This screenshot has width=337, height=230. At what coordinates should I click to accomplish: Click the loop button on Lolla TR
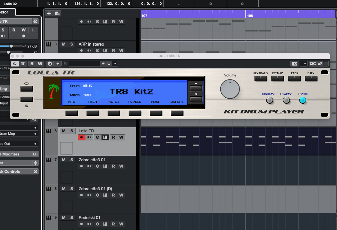click(x=27, y=89)
